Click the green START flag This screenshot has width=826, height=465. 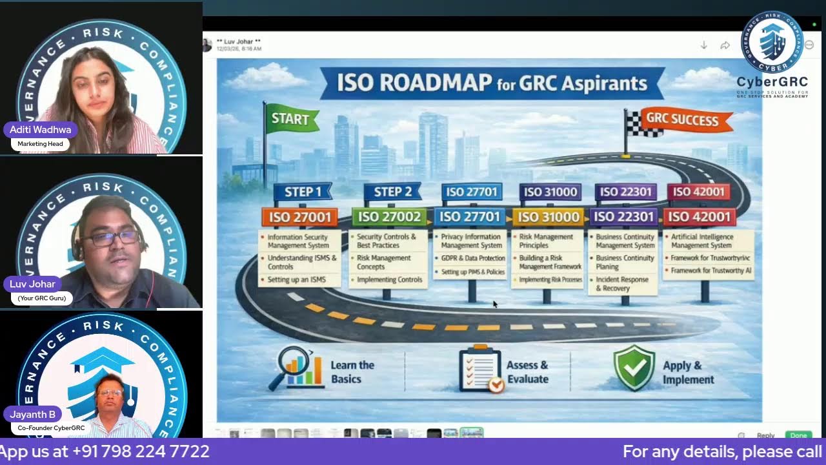click(292, 119)
